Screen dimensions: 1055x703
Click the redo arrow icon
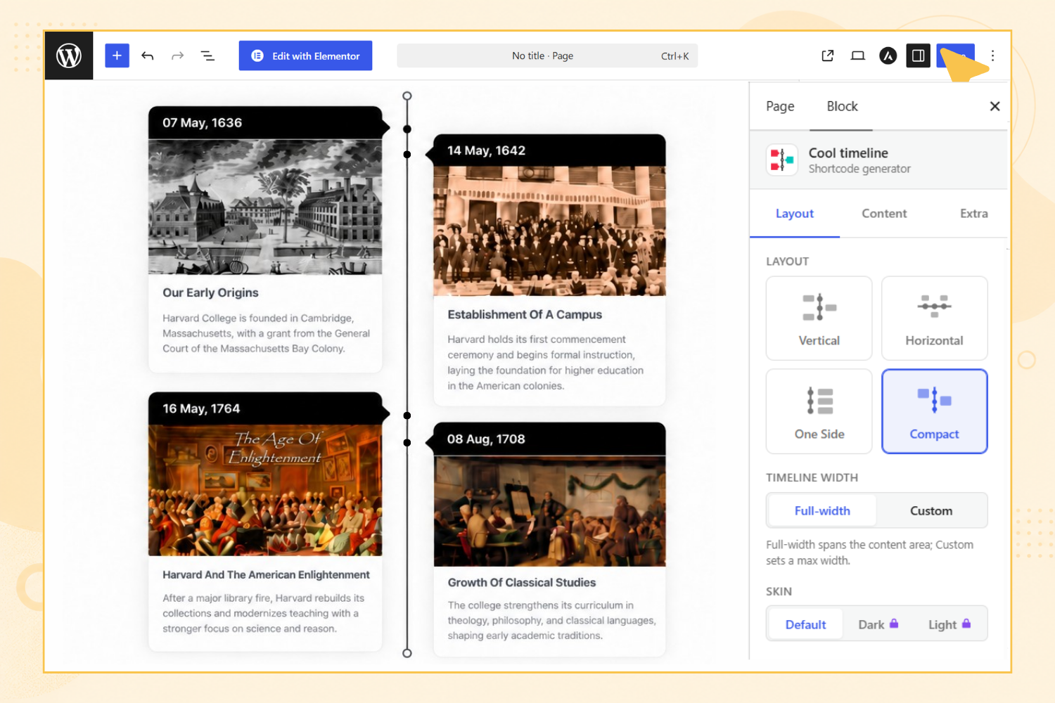click(x=177, y=56)
